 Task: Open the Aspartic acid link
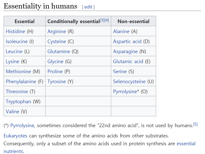[x=127, y=41]
